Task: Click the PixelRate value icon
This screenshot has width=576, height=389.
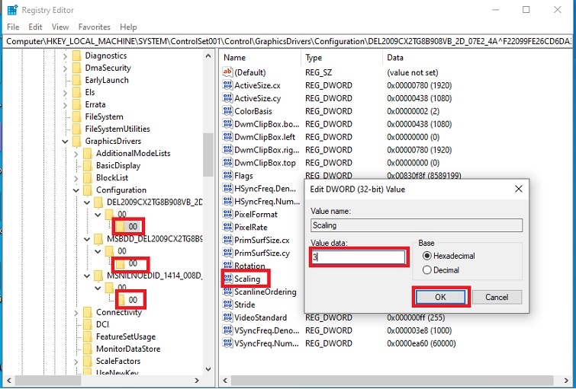Action: [228, 227]
